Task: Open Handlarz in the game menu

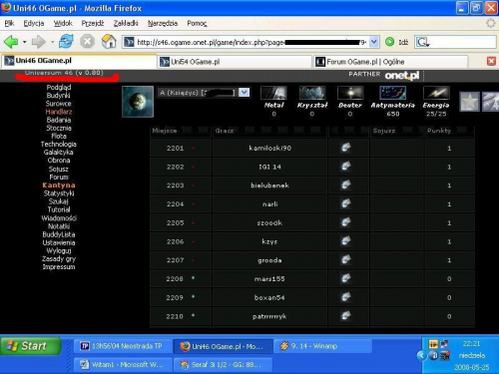Action: (59, 112)
